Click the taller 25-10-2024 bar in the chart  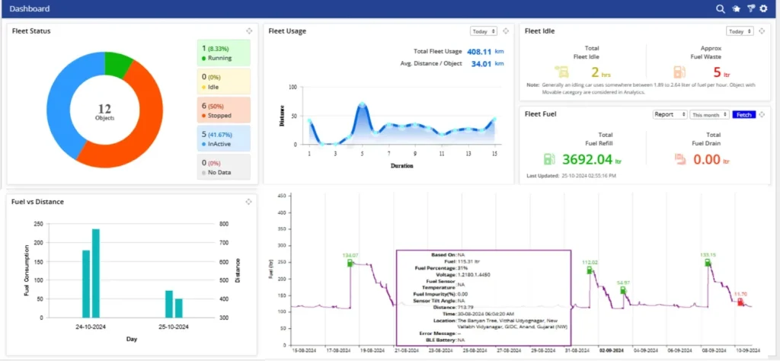169,304
